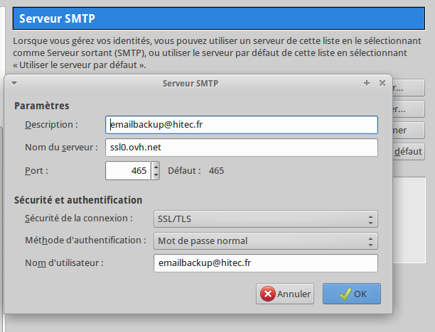Click the partially hidden "défaut" button
Screen dimensions: 435x332
coord(409,152)
